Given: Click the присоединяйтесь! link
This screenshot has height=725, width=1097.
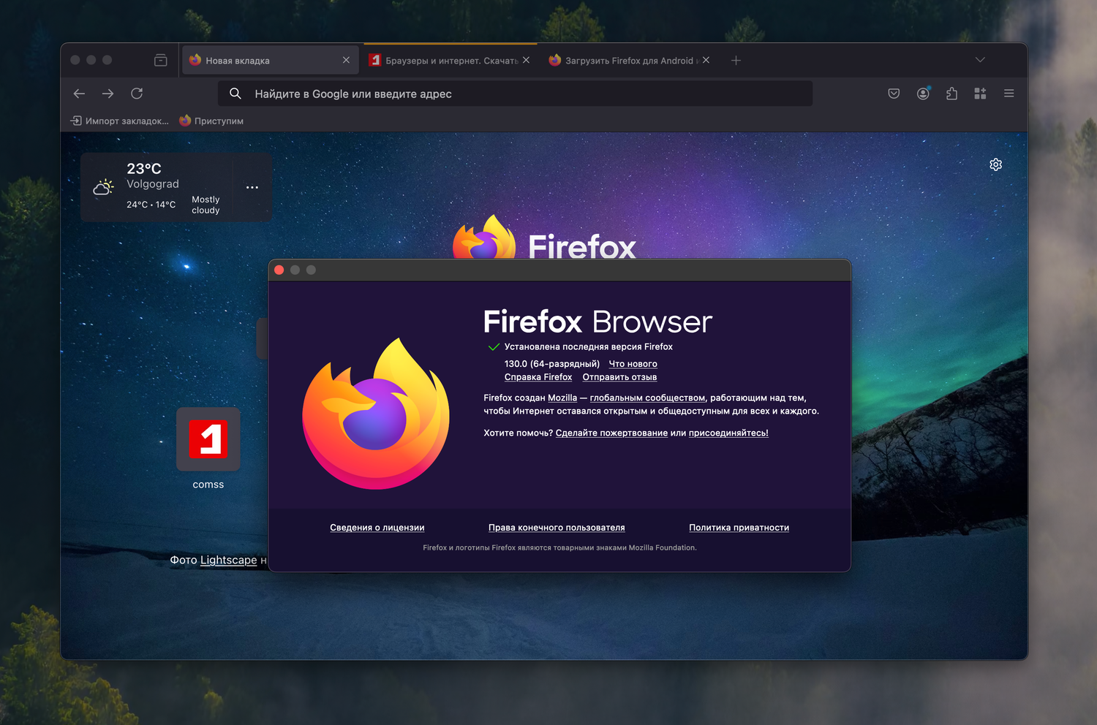Looking at the screenshot, I should (728, 433).
